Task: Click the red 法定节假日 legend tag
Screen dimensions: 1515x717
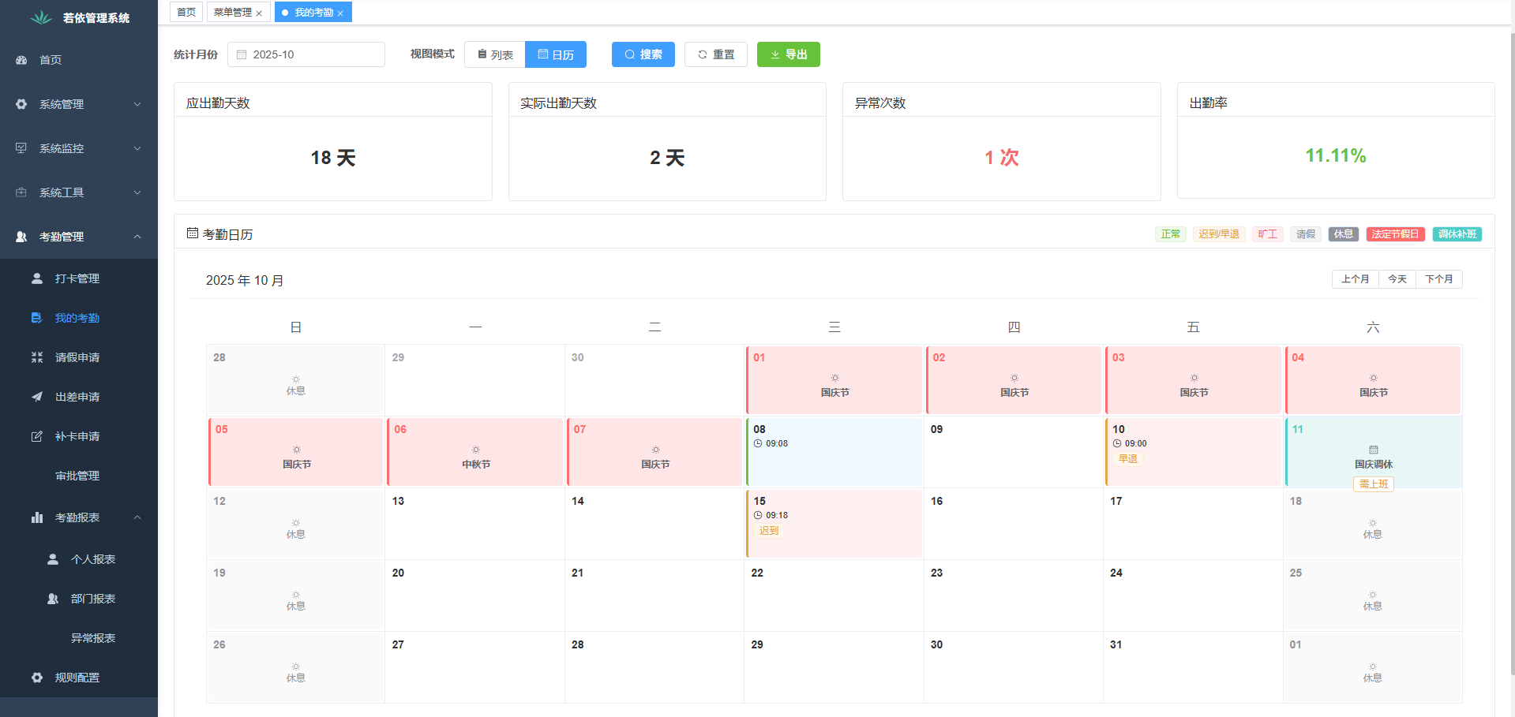Action: point(1395,234)
